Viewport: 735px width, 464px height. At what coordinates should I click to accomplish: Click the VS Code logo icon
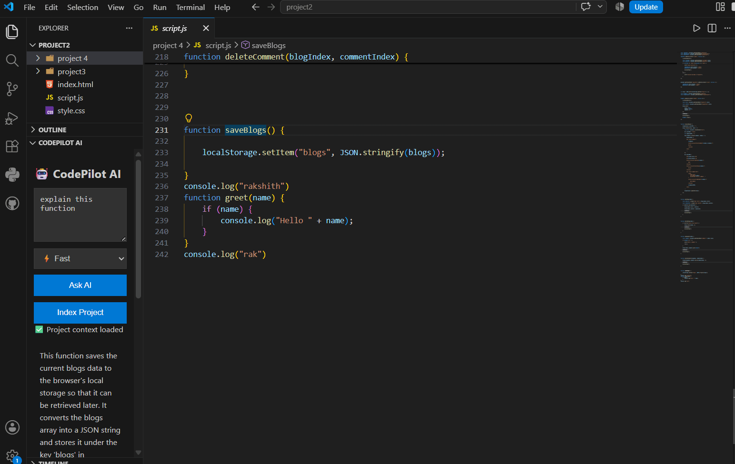9,7
